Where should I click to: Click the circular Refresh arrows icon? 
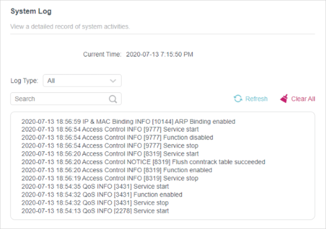click(x=238, y=99)
